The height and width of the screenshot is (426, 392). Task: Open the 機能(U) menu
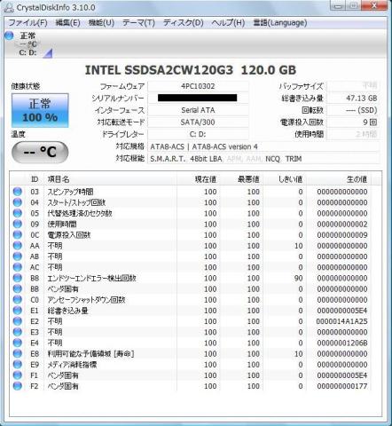pos(101,23)
